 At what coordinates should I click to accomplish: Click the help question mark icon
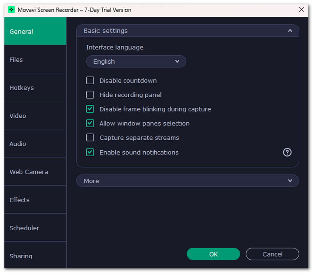pyautogui.click(x=287, y=152)
